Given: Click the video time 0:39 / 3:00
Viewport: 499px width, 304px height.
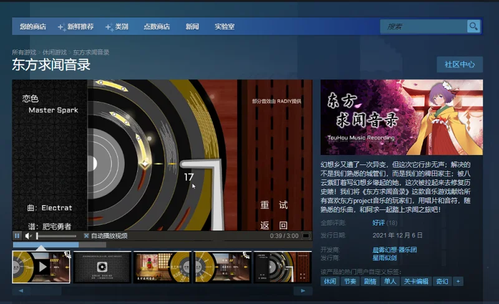Looking at the screenshot, I should (x=284, y=236).
